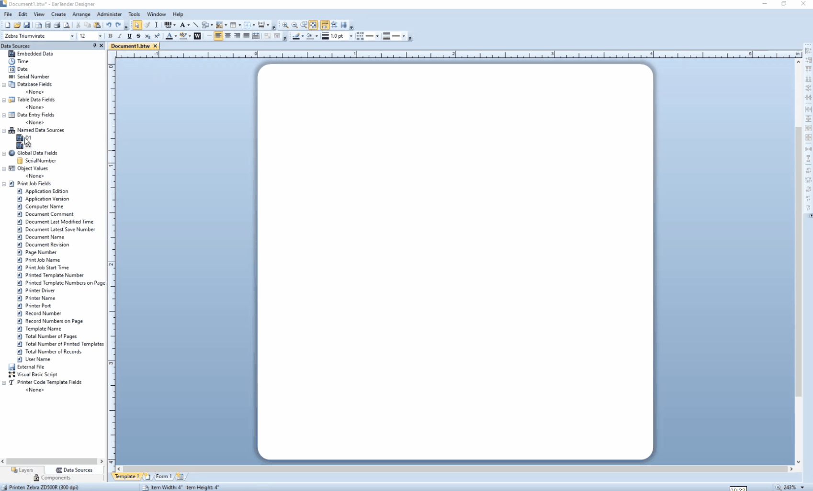Apply strikethrough formatting
This screenshot has width=813, height=491.
[138, 36]
